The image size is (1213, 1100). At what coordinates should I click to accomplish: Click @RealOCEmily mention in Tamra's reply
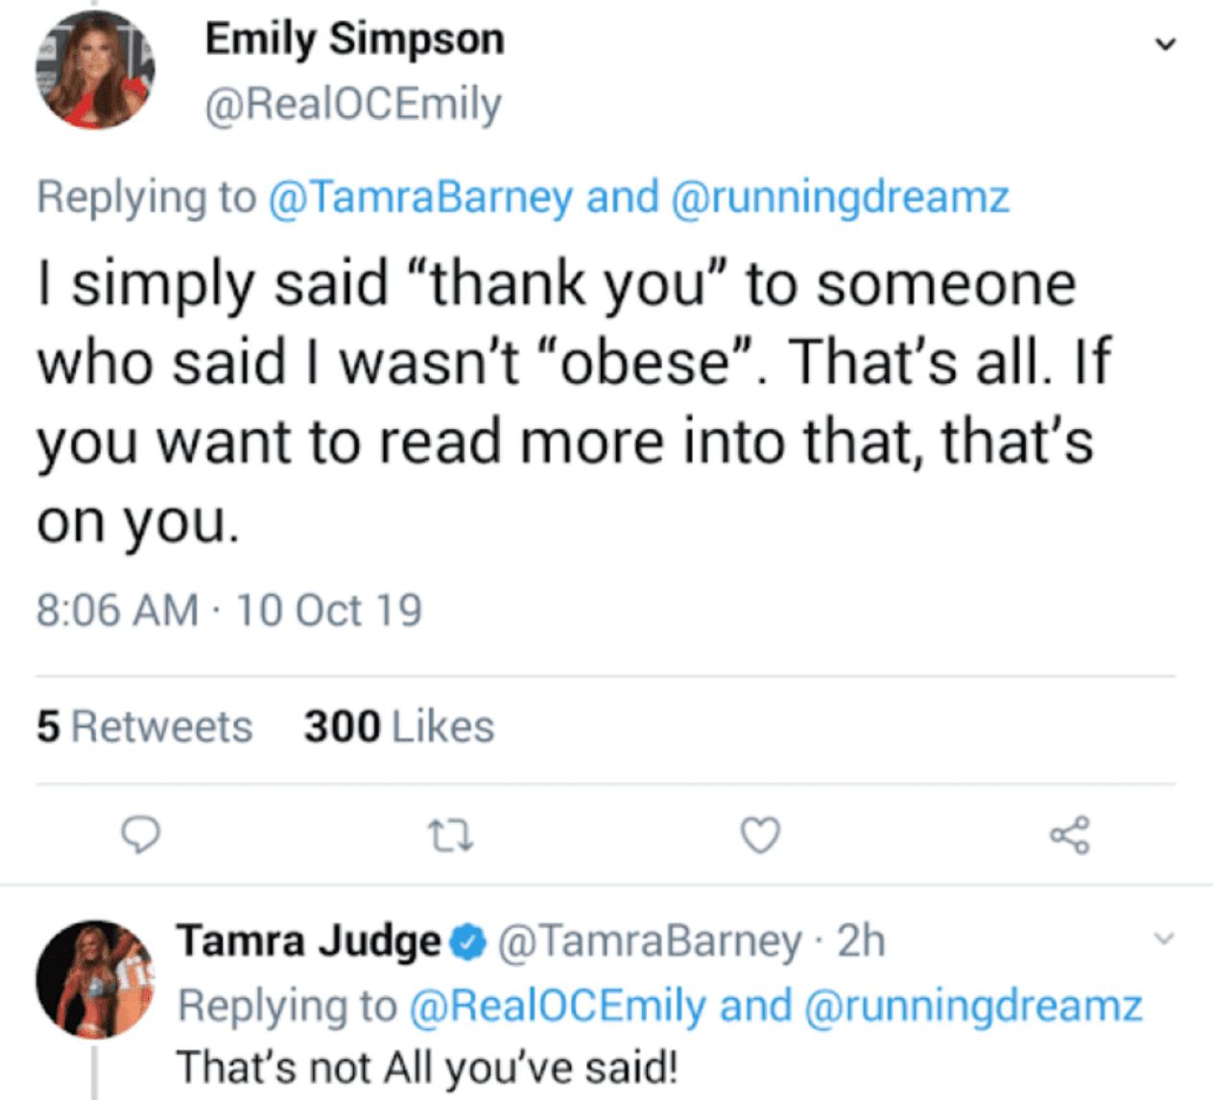click(x=558, y=1006)
